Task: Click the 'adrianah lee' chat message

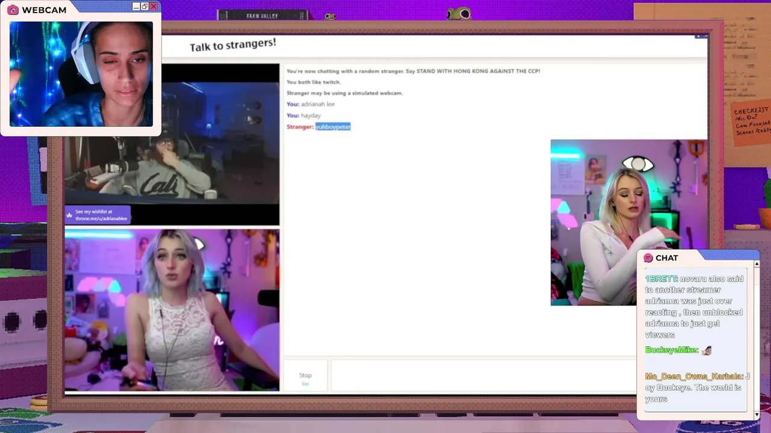Action: click(317, 104)
